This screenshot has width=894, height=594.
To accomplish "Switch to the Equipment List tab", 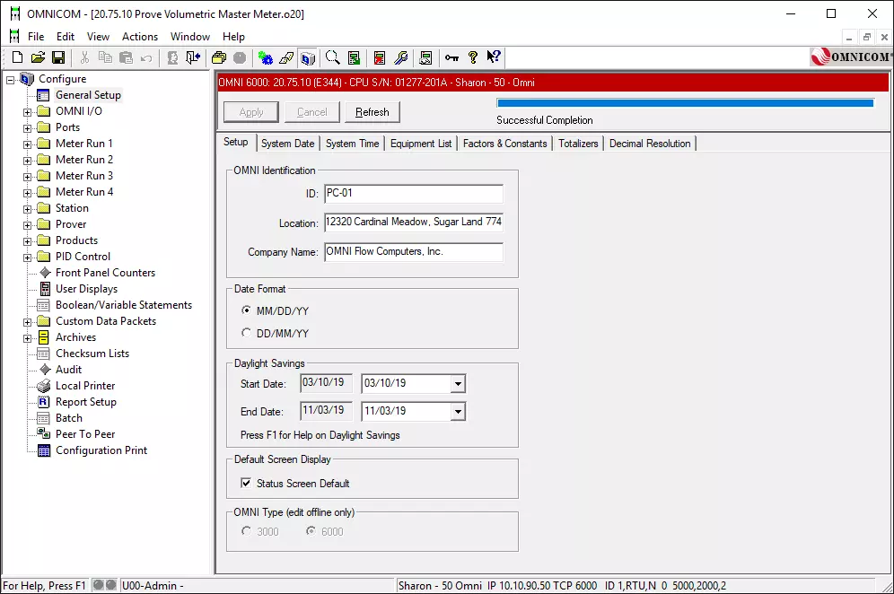I will [421, 144].
